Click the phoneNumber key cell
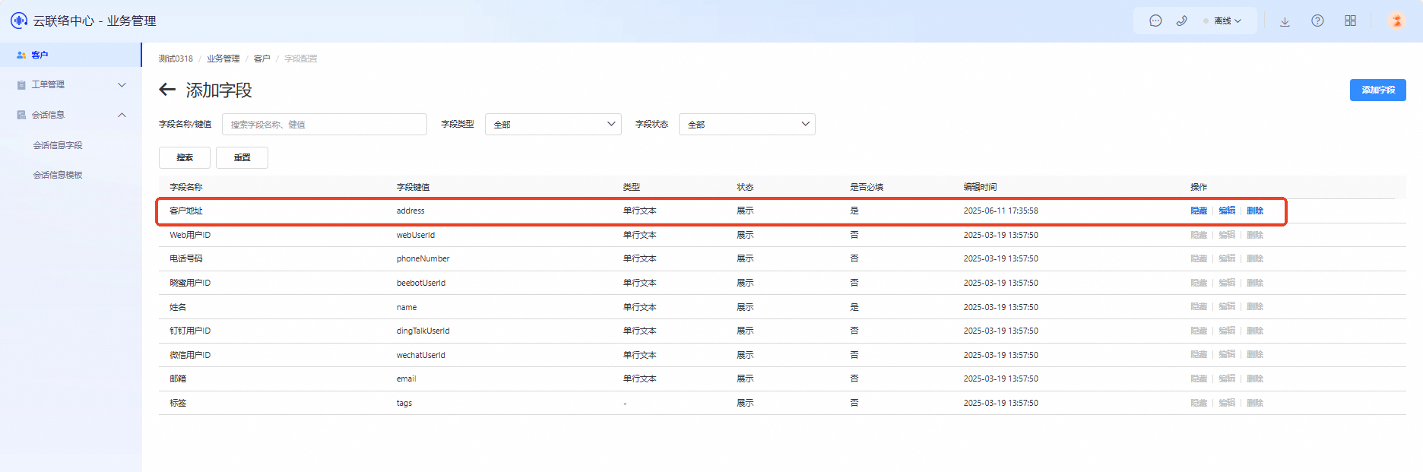 [x=423, y=258]
